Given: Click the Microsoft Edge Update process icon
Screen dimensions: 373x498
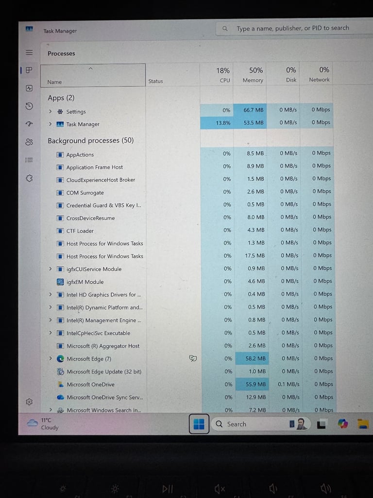Looking at the screenshot, I should 60,372.
